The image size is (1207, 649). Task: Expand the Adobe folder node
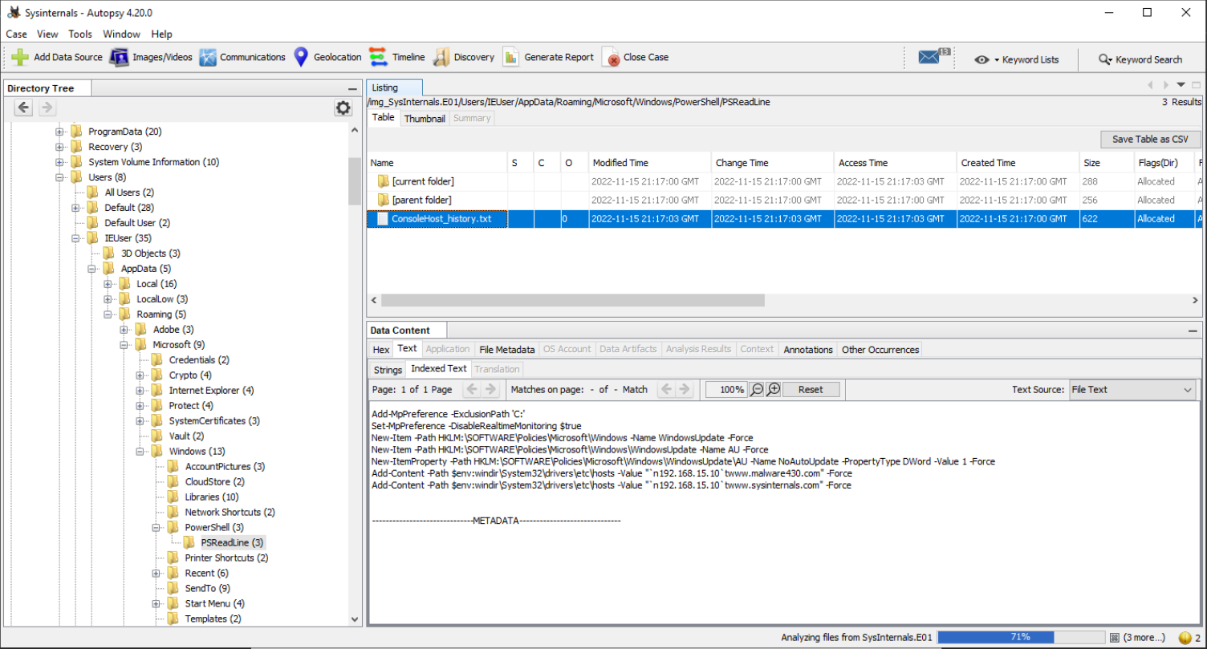click(124, 330)
